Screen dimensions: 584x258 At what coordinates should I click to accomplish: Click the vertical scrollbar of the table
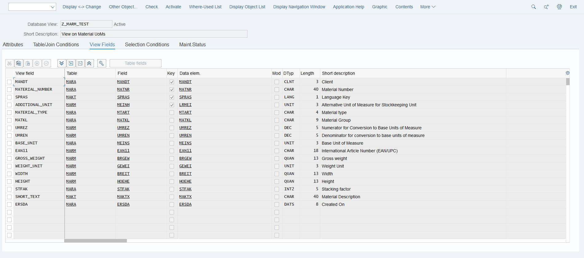pyautogui.click(x=568, y=82)
